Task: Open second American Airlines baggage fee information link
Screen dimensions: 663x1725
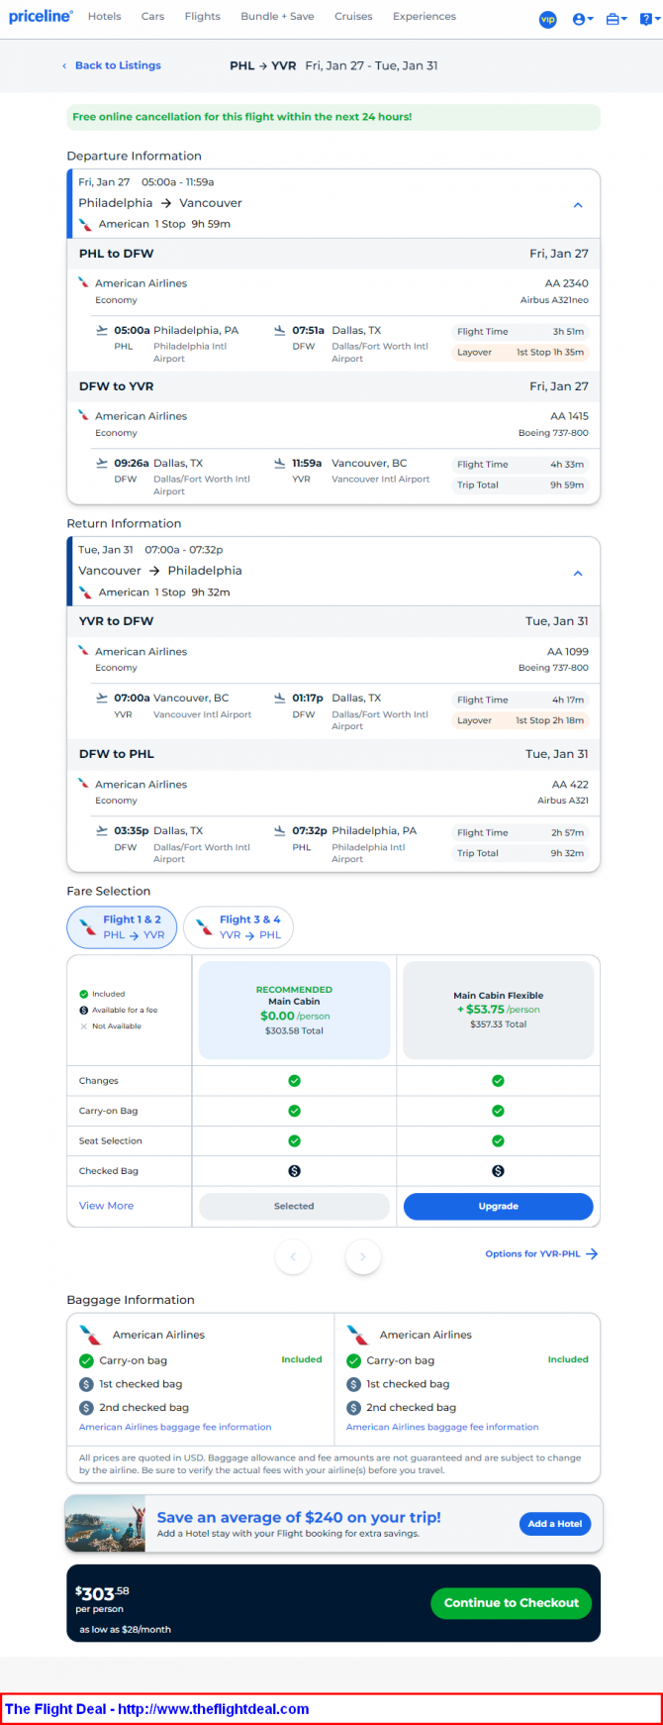Action: (442, 1427)
